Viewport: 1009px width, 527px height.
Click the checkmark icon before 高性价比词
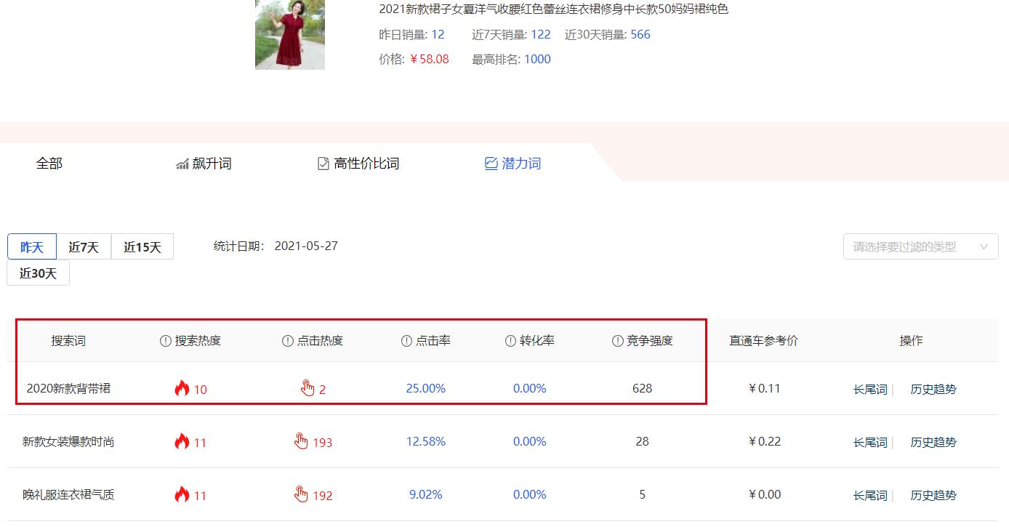pyautogui.click(x=322, y=163)
